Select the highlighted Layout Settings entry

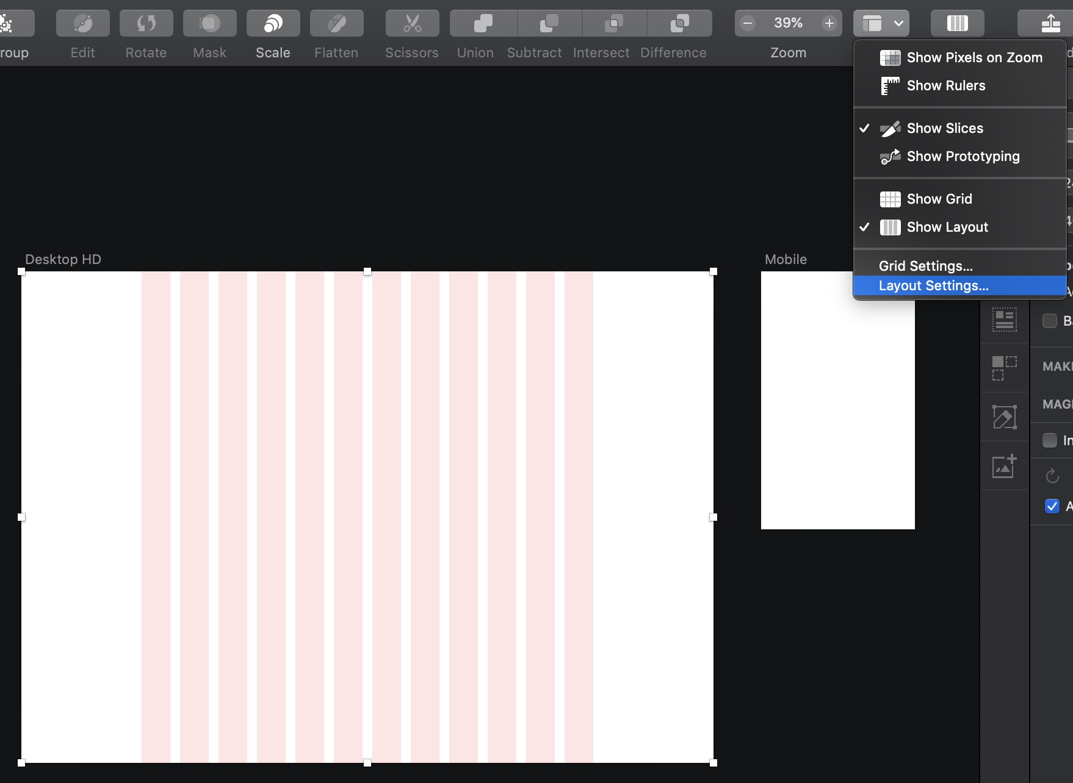[x=933, y=285]
